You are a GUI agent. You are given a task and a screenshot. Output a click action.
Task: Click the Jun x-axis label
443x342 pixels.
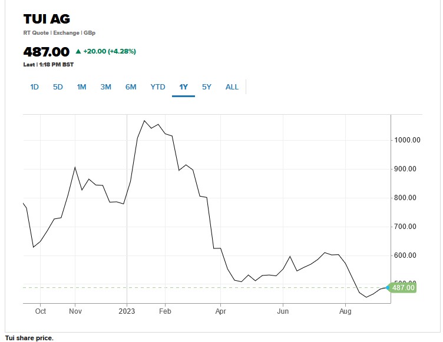click(x=283, y=311)
